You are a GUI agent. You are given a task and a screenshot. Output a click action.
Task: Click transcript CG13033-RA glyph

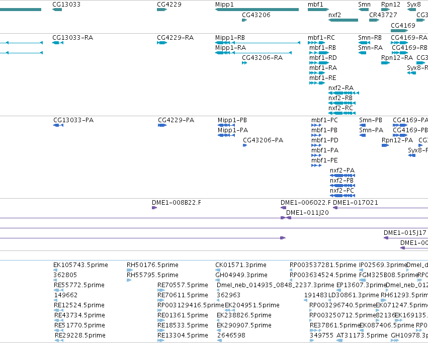coord(58,43)
